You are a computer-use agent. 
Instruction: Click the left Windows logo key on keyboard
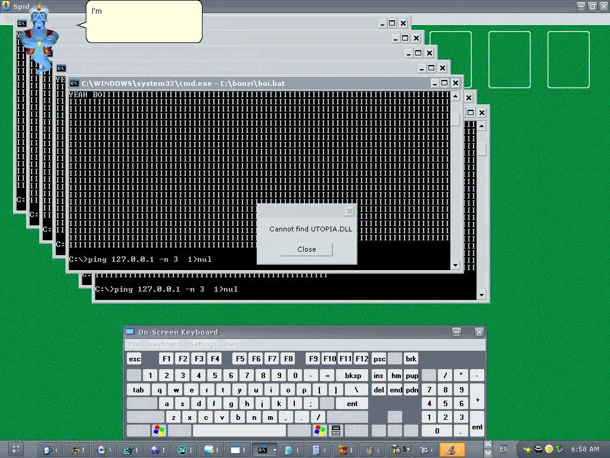coord(159,431)
